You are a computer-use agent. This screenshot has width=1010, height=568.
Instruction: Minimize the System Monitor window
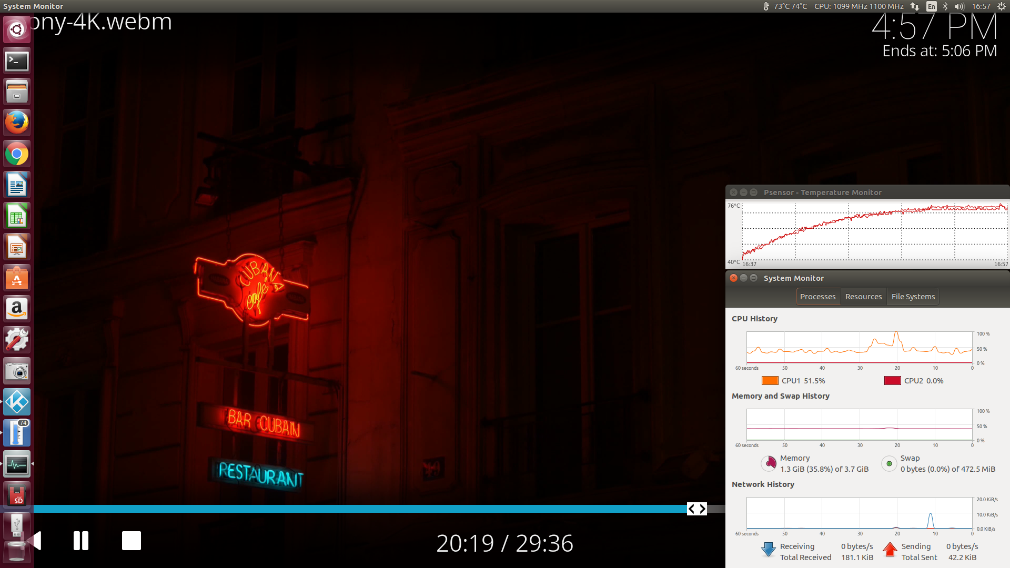(x=743, y=278)
